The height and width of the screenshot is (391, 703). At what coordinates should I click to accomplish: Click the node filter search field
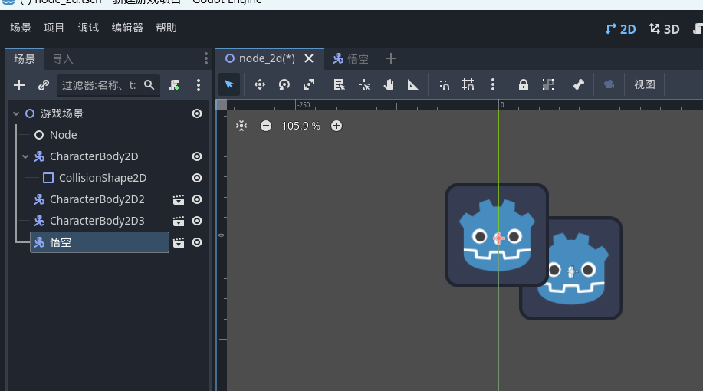(x=100, y=85)
